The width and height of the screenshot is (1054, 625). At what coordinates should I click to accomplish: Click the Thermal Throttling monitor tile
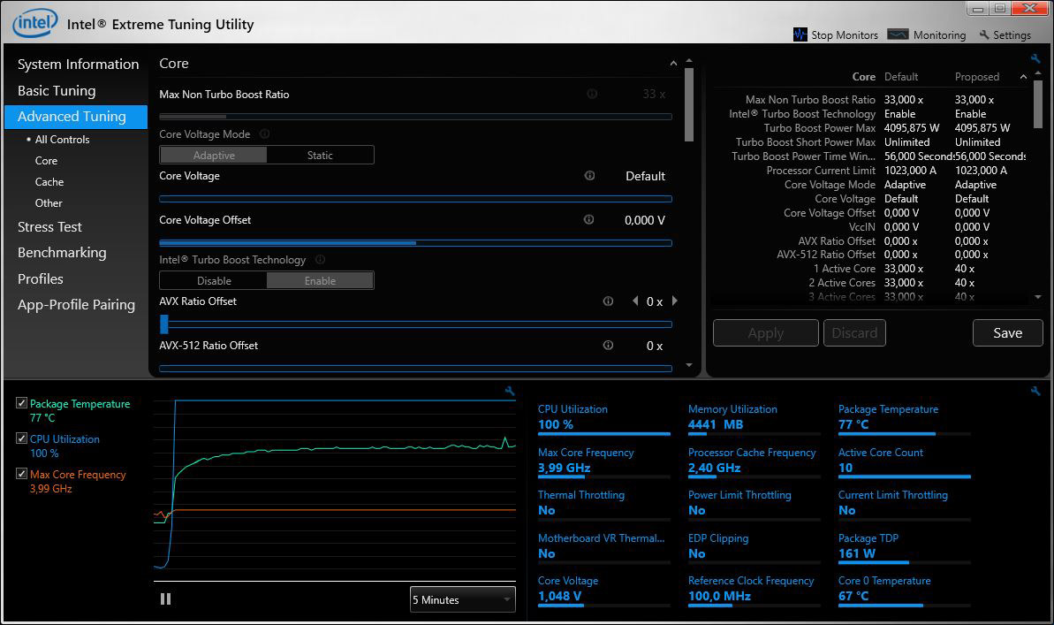pyautogui.click(x=603, y=504)
